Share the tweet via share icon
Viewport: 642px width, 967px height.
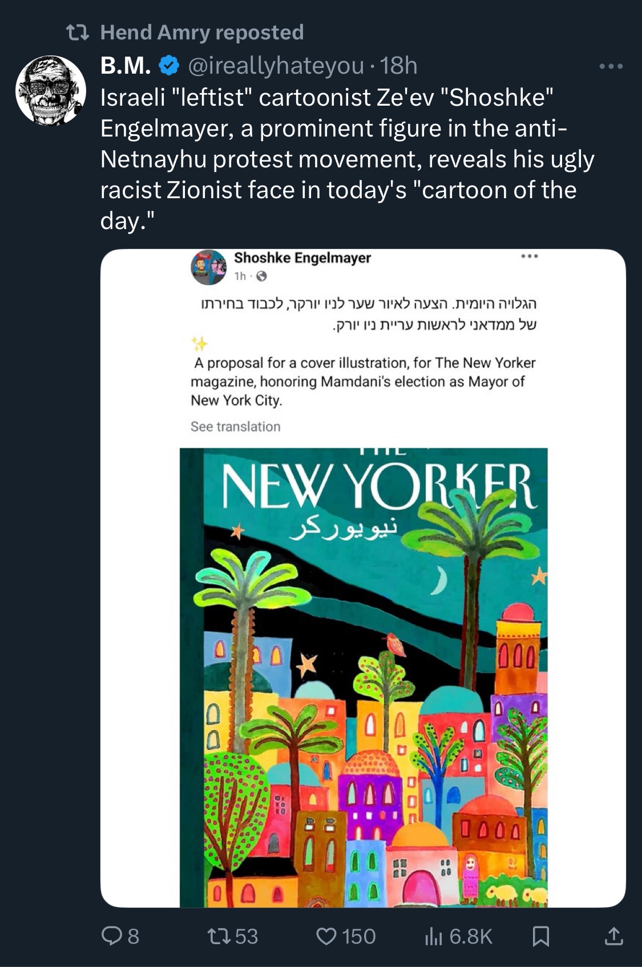[x=613, y=936]
